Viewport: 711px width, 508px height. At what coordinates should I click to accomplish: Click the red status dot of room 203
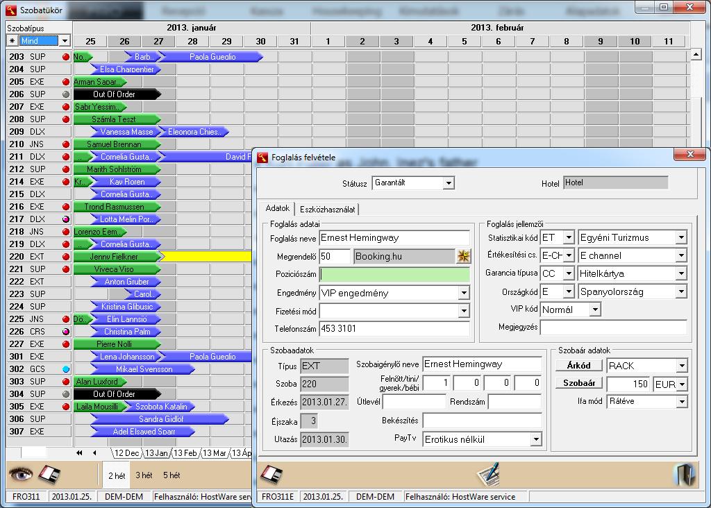pyautogui.click(x=66, y=57)
